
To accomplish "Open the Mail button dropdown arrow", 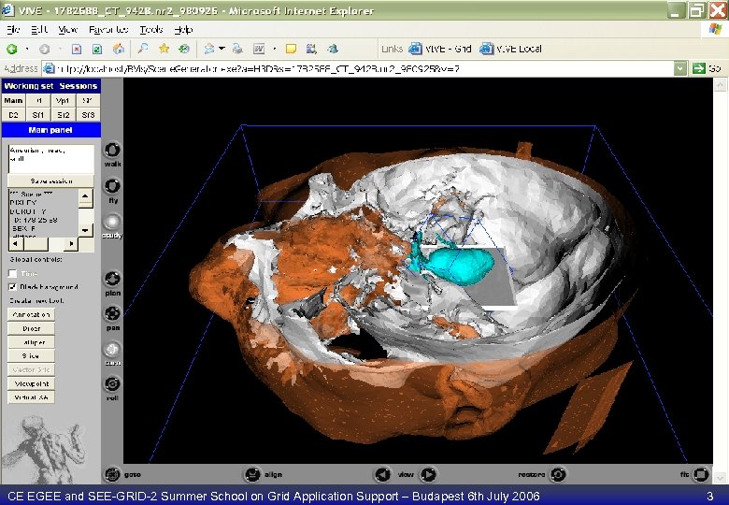I will pyautogui.click(x=222, y=49).
